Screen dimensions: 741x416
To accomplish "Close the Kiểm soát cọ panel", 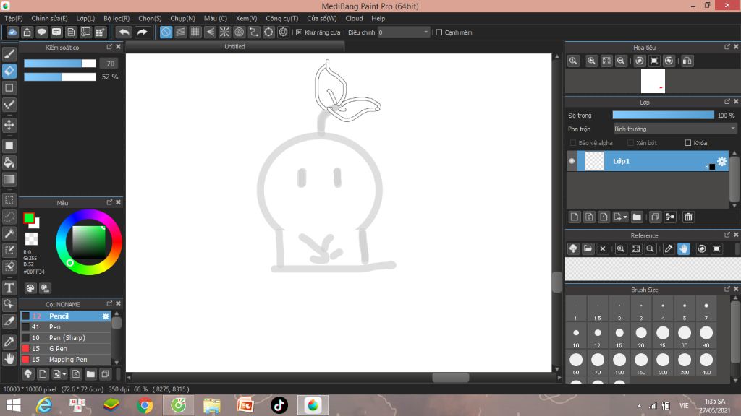I will (x=119, y=47).
